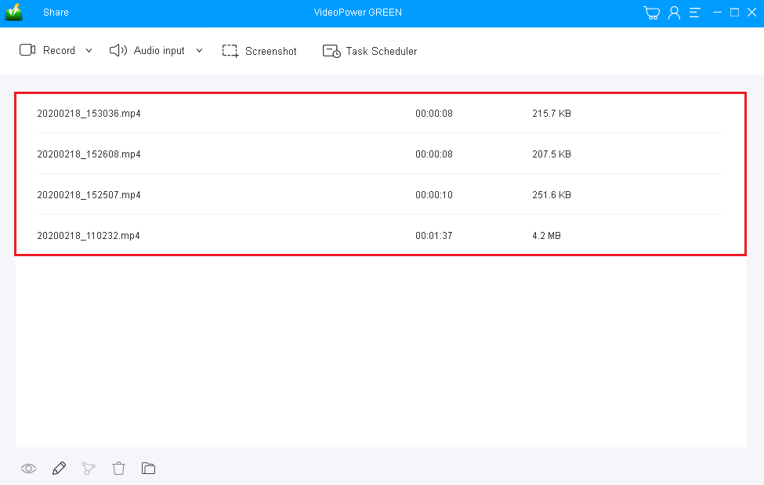Share a recording via the share icon

(x=89, y=468)
